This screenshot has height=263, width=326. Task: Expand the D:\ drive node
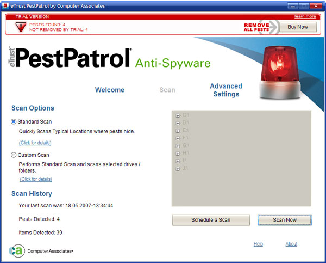(178, 124)
